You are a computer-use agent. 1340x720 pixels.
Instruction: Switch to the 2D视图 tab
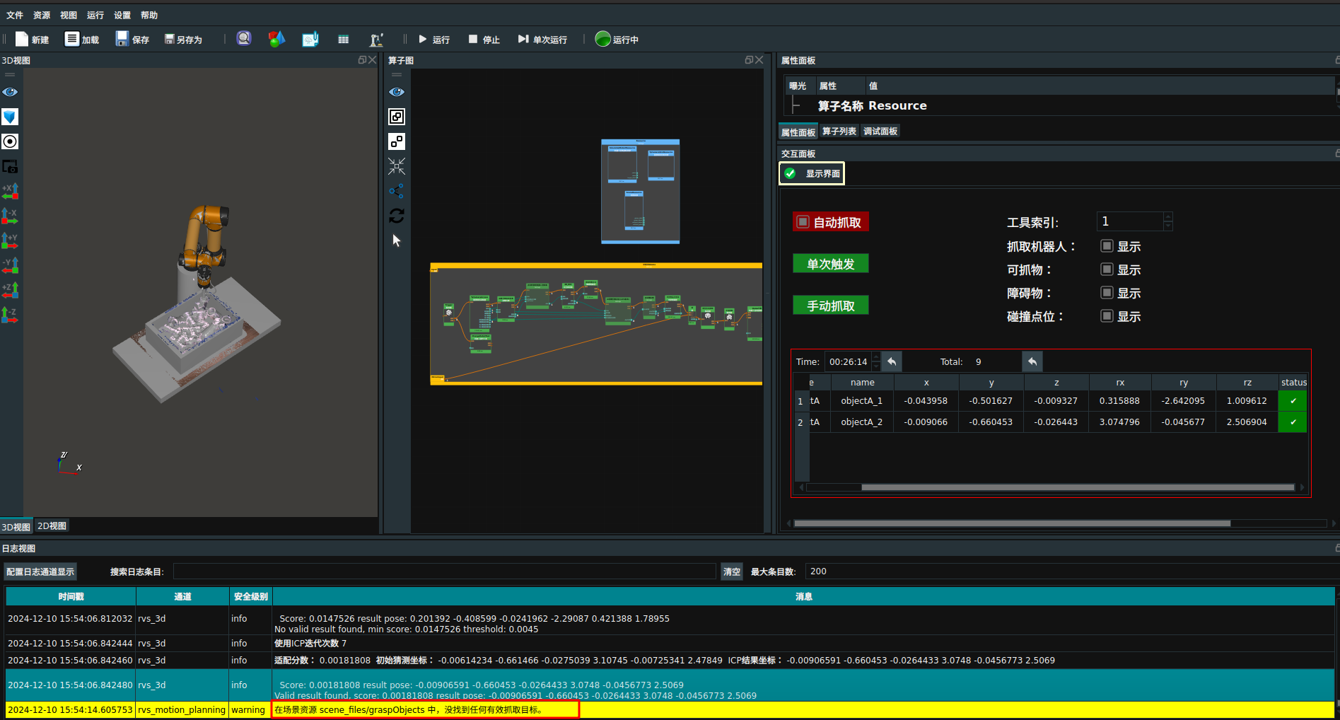(x=52, y=526)
